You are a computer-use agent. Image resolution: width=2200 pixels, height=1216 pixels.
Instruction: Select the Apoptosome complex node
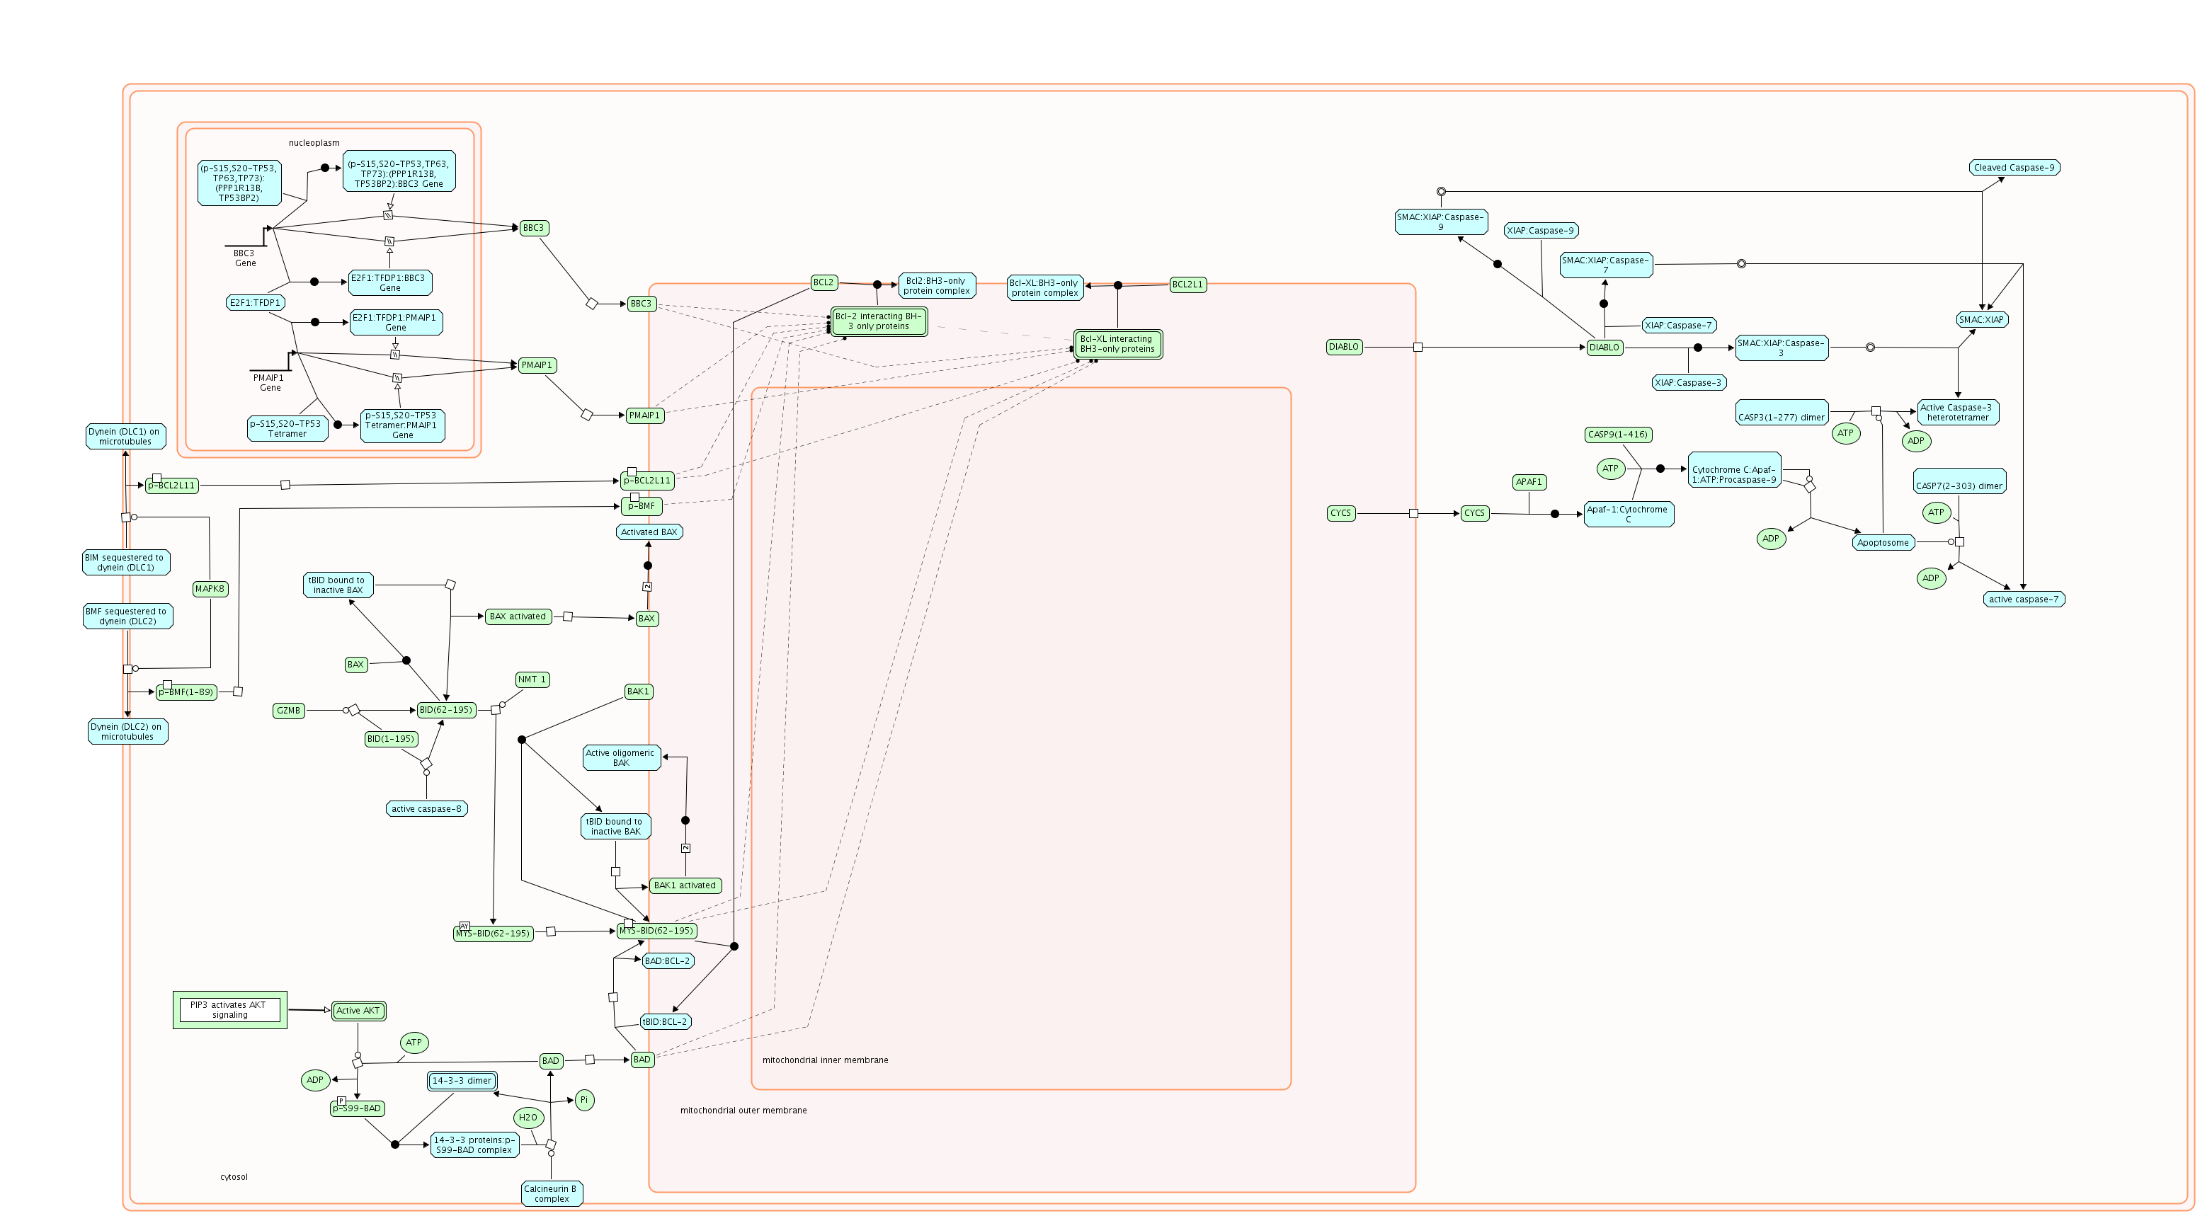pos(1883,542)
